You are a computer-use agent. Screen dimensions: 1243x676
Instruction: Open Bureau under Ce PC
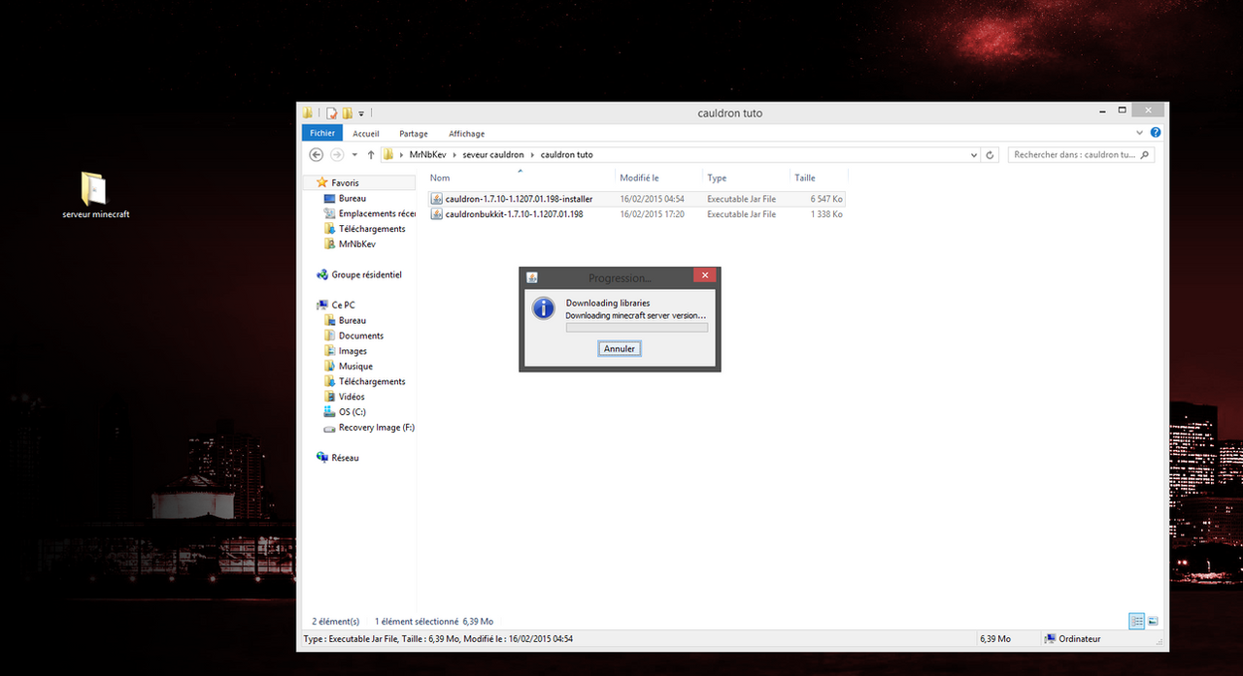coord(353,320)
